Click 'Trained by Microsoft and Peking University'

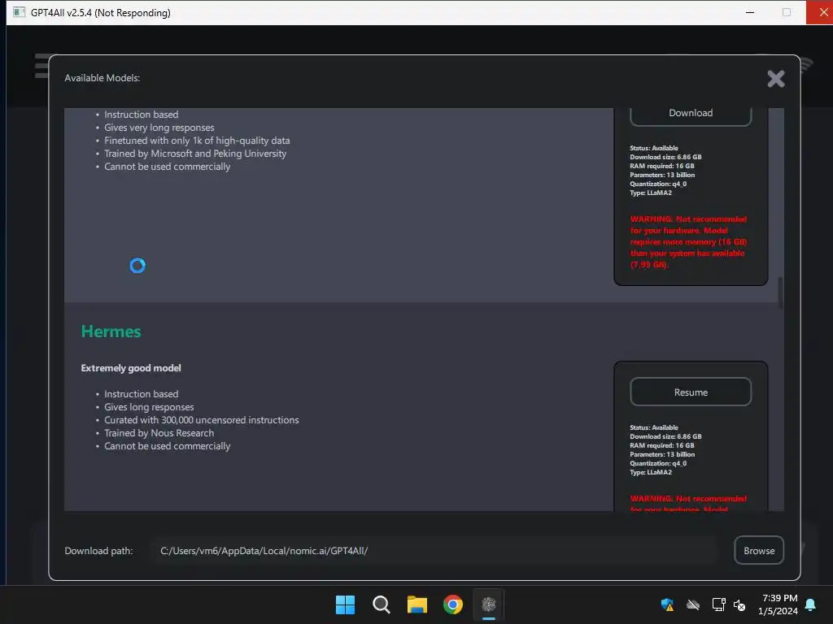(x=195, y=154)
